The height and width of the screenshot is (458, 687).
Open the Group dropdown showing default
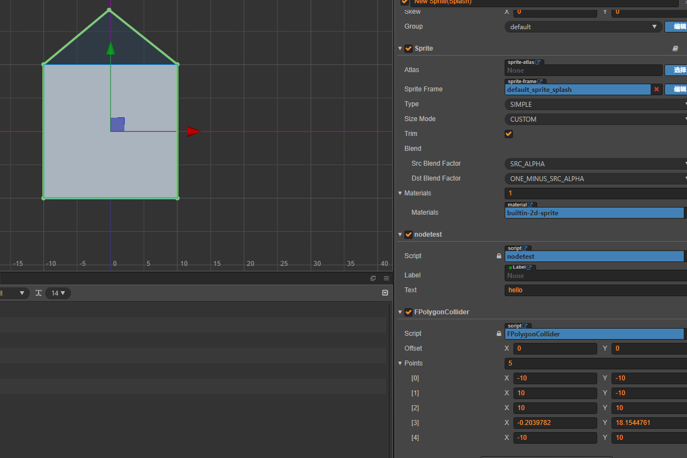point(583,26)
